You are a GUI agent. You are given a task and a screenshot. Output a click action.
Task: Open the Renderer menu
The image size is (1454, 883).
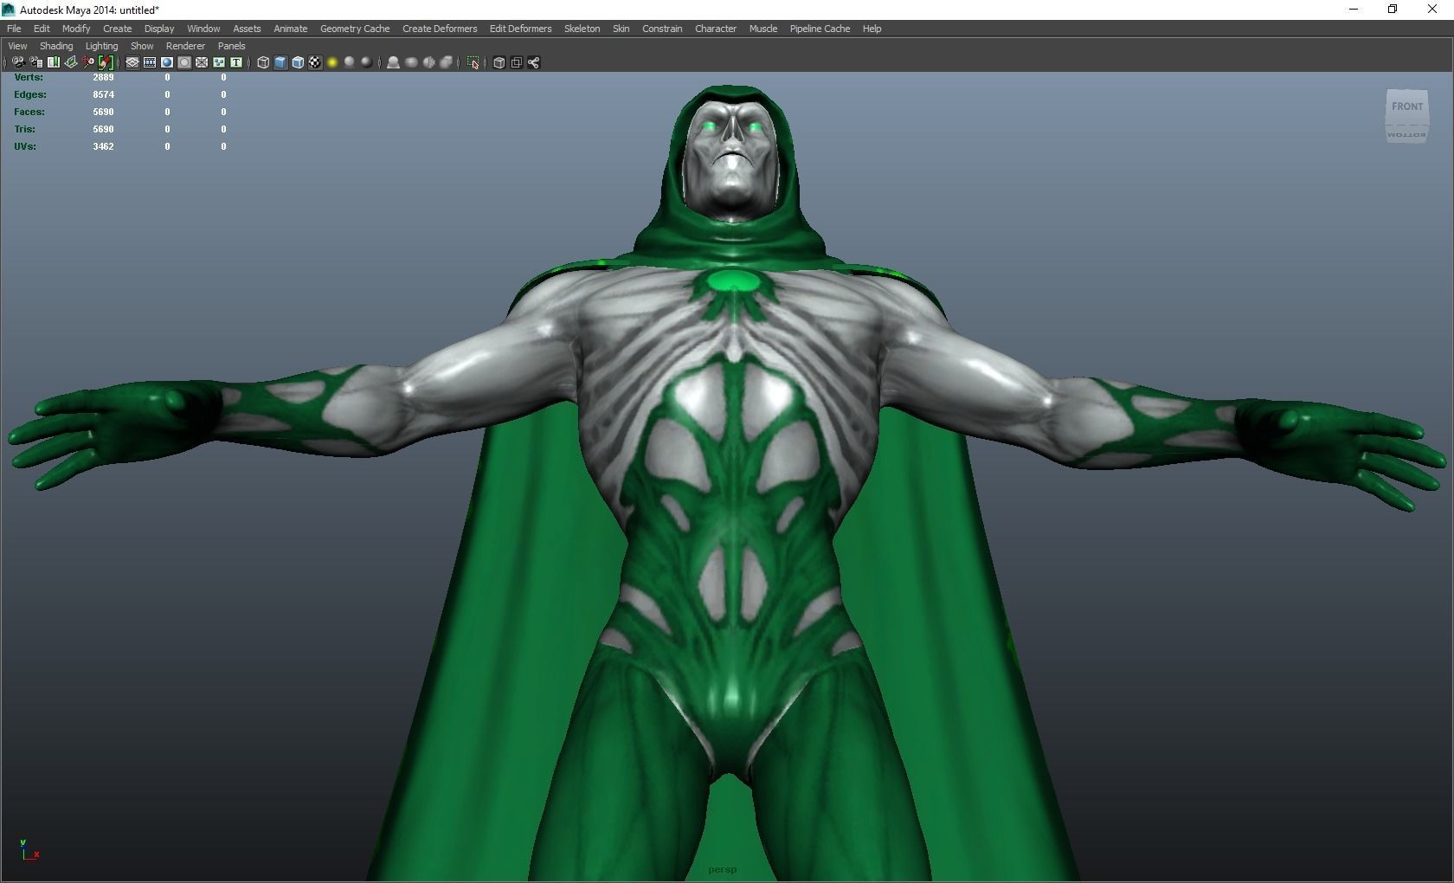click(185, 46)
